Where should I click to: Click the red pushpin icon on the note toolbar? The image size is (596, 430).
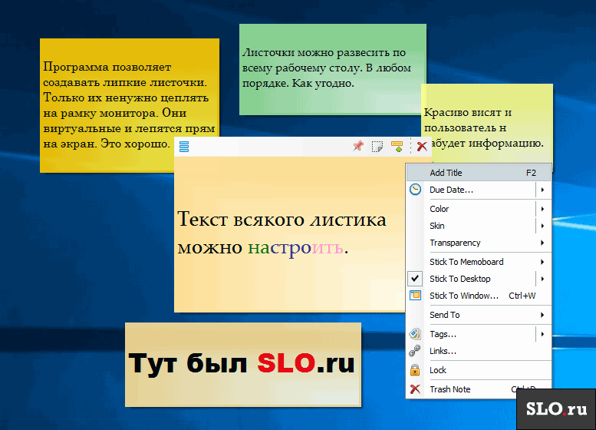(x=357, y=146)
